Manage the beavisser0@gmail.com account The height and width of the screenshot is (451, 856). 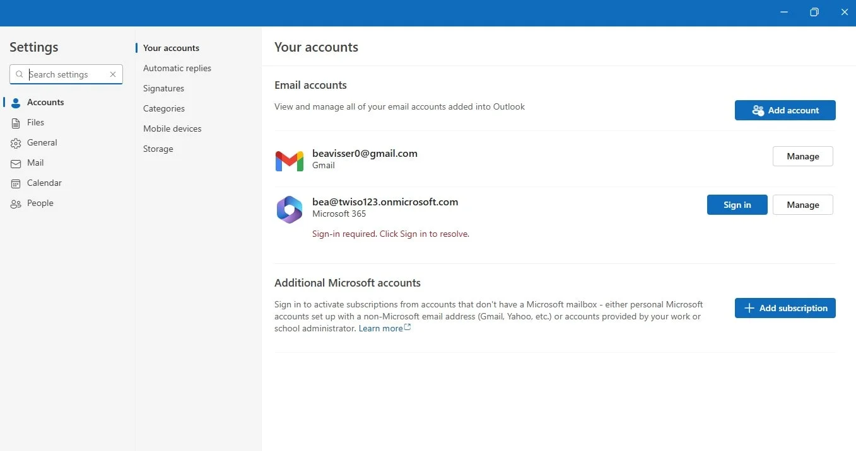pos(802,156)
